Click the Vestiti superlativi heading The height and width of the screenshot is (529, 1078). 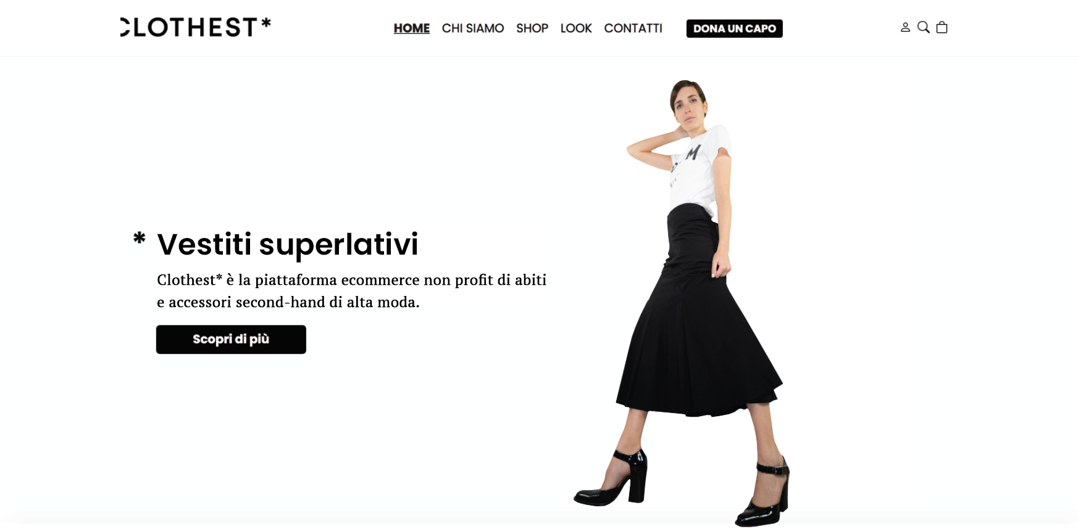click(x=288, y=244)
